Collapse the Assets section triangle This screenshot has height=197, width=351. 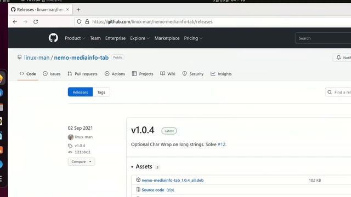click(132, 167)
